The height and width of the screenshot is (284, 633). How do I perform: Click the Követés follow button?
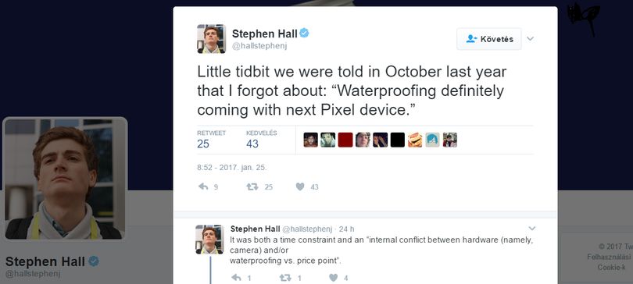pos(489,39)
